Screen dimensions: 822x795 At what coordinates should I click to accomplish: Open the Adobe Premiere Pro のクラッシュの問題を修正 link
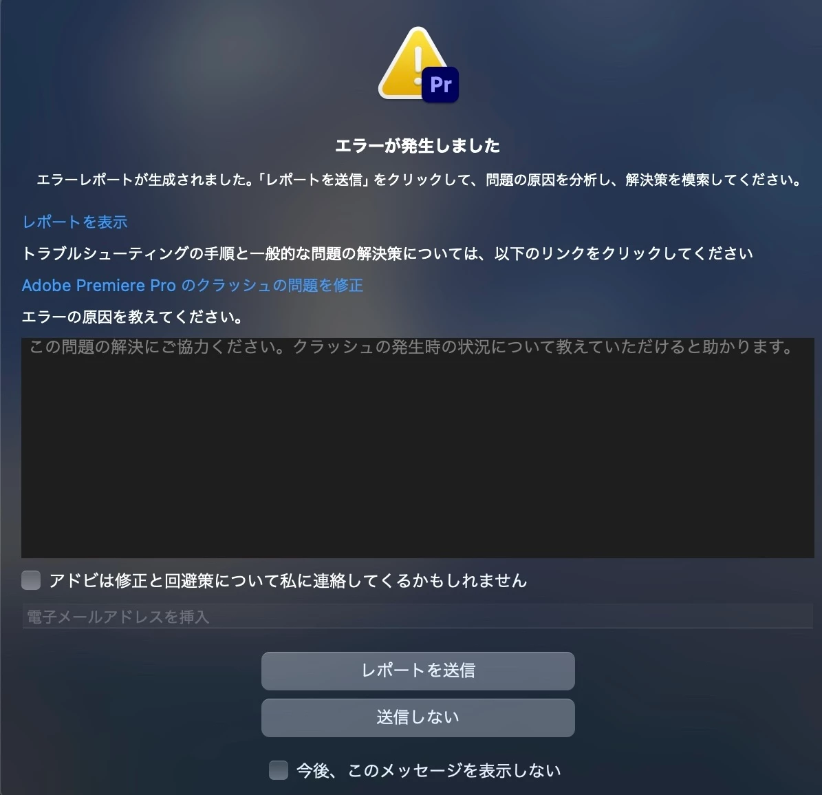click(193, 285)
